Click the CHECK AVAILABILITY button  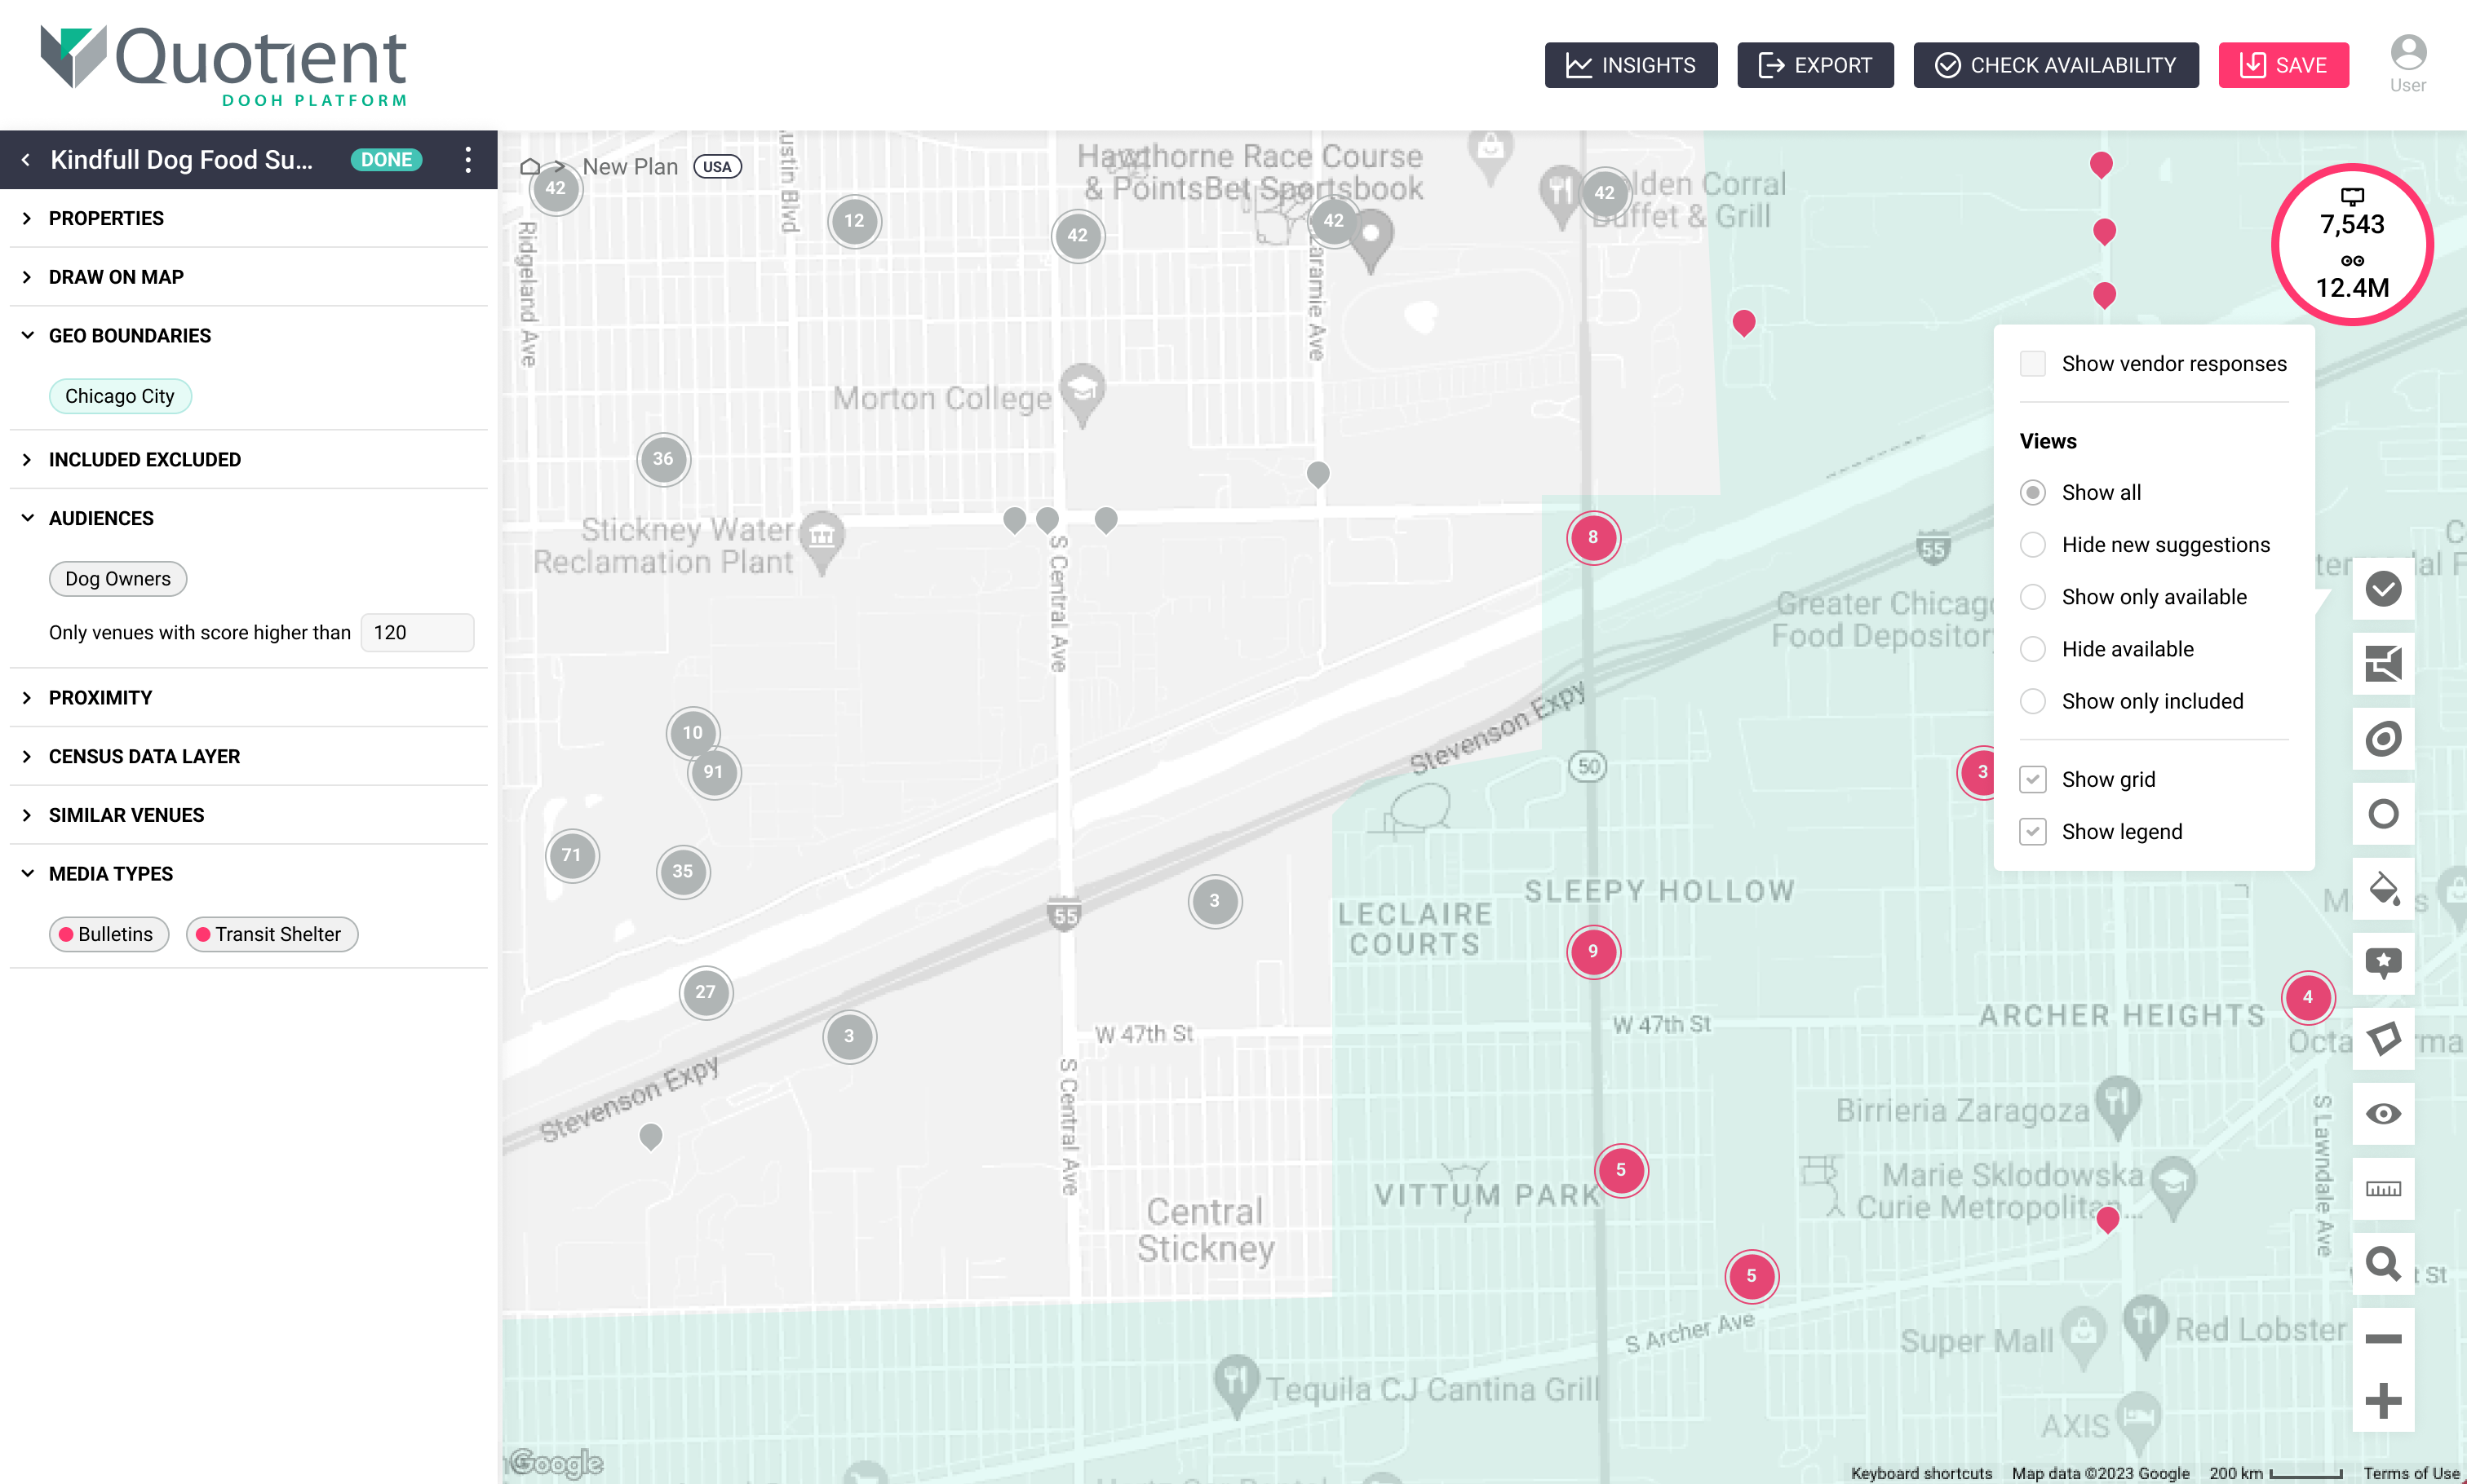coord(2055,65)
